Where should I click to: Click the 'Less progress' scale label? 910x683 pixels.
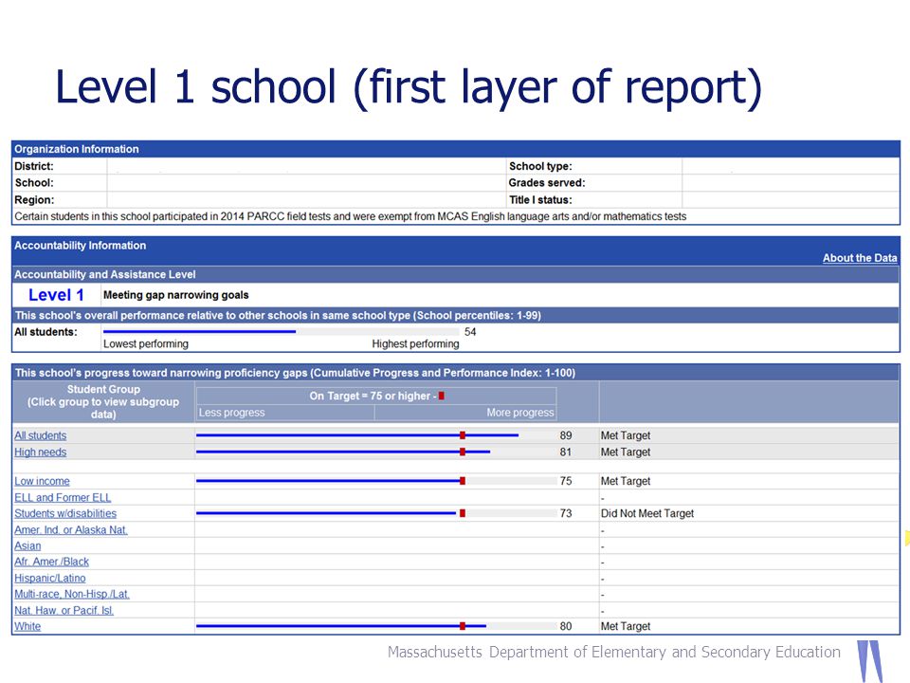[x=231, y=413]
